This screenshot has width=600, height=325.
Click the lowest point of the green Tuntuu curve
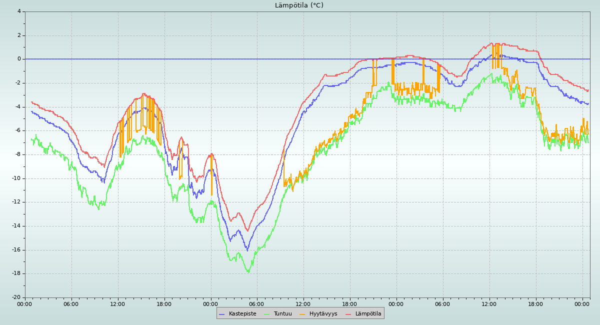248,272
